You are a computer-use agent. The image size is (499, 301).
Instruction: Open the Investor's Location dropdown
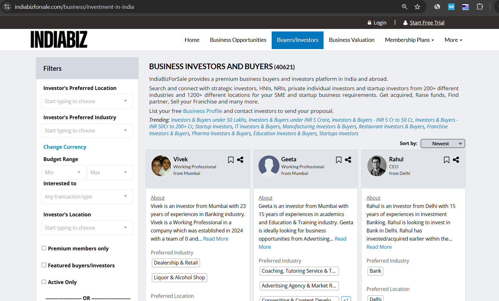[x=87, y=228]
